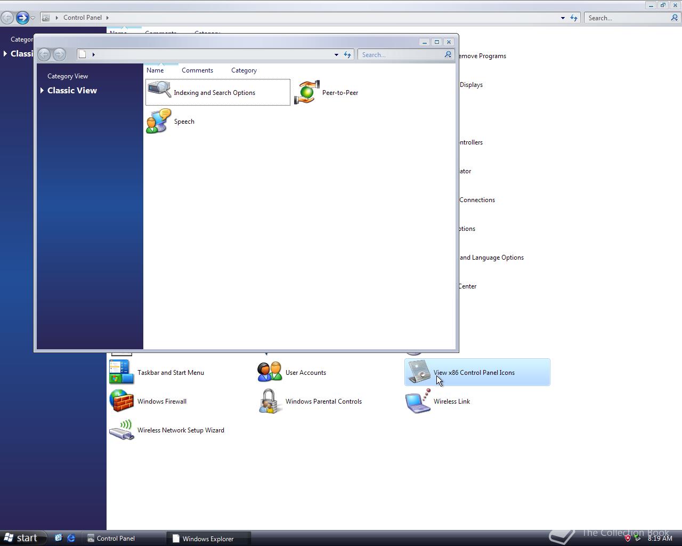682x546 pixels.
Task: Click the breadcrumb arrow before Control Panel
Action: [56, 18]
